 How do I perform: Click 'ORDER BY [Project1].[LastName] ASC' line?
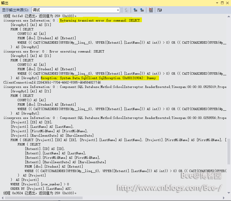[41, 189]
